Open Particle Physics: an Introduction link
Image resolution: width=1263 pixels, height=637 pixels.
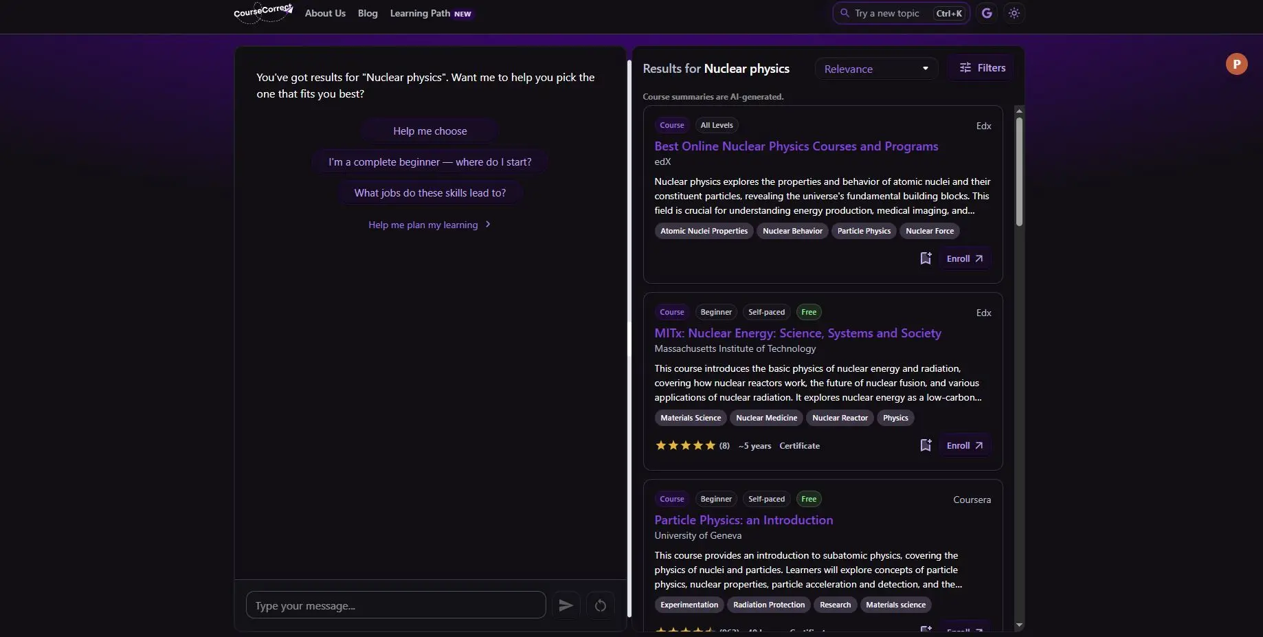(744, 520)
